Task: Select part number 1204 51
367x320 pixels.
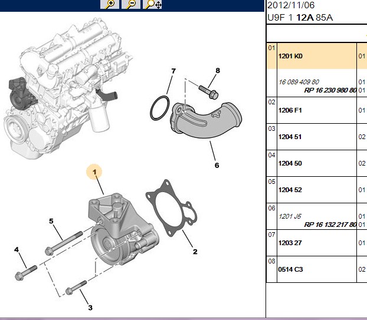Action: pos(290,137)
